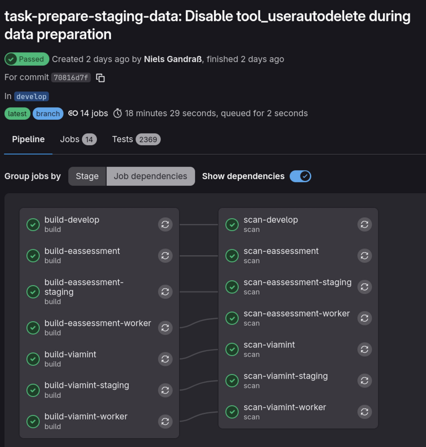Retry the scan-eassessment-worker job
This screenshot has height=447, width=426.
tap(364, 318)
